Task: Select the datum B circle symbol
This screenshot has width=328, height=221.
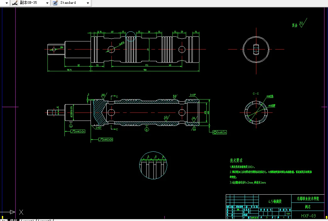Action: coord(146,129)
